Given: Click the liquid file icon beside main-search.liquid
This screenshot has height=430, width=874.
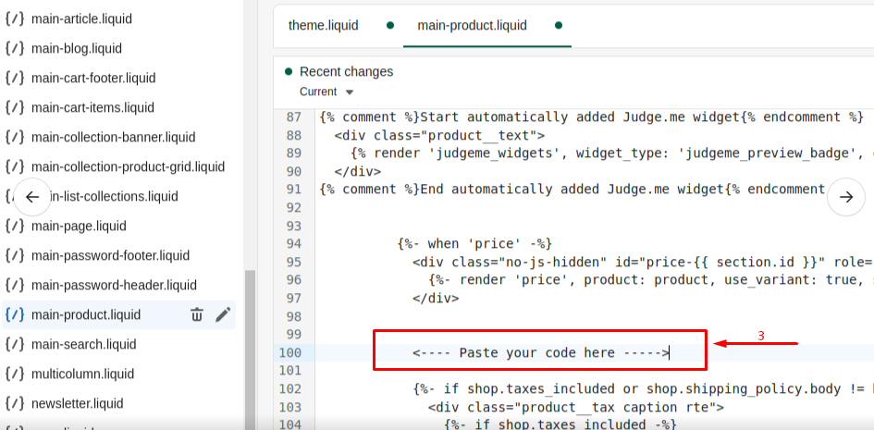Looking at the screenshot, I should pos(15,344).
